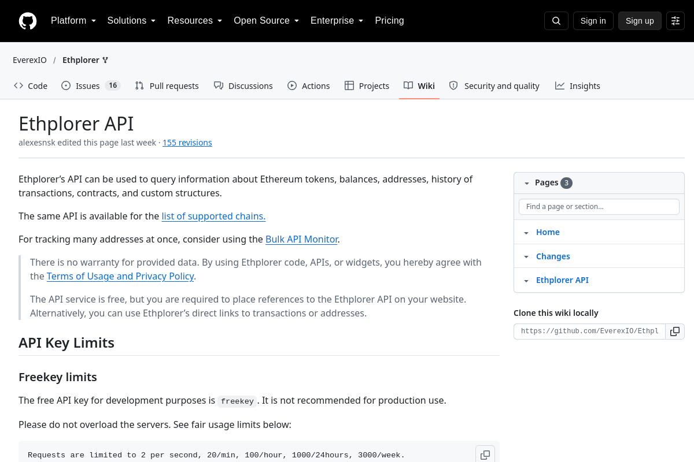Click the Ethplorer API page title
The image size is (694, 462).
pyautogui.click(x=76, y=124)
